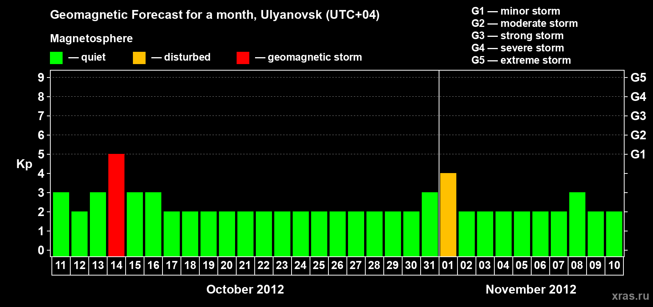The width and height of the screenshot is (653, 307).
Task: Click the '— disturbed' legend label
Action: [x=181, y=57]
